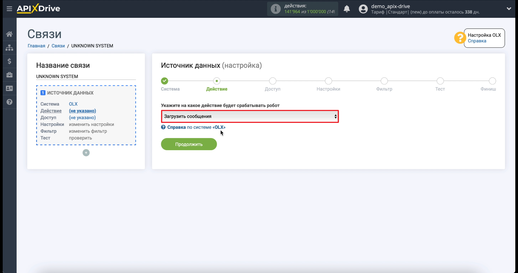Click the Продолжить button
This screenshot has height=273, width=518.
(x=189, y=144)
